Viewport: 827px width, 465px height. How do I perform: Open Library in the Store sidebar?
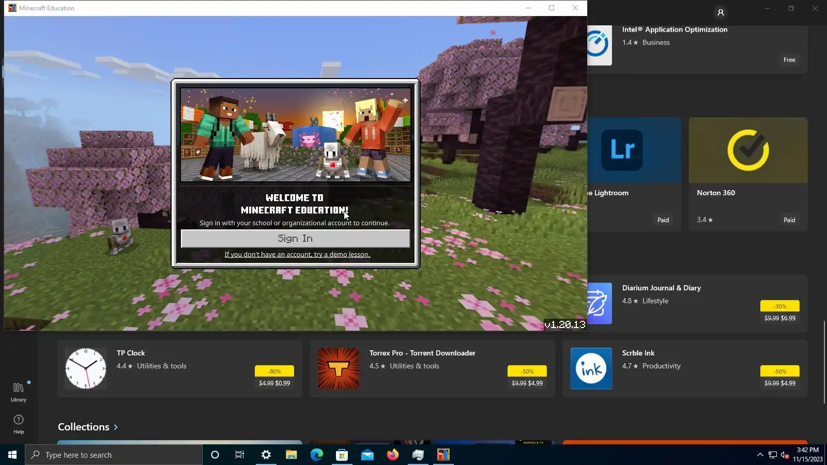click(x=19, y=392)
